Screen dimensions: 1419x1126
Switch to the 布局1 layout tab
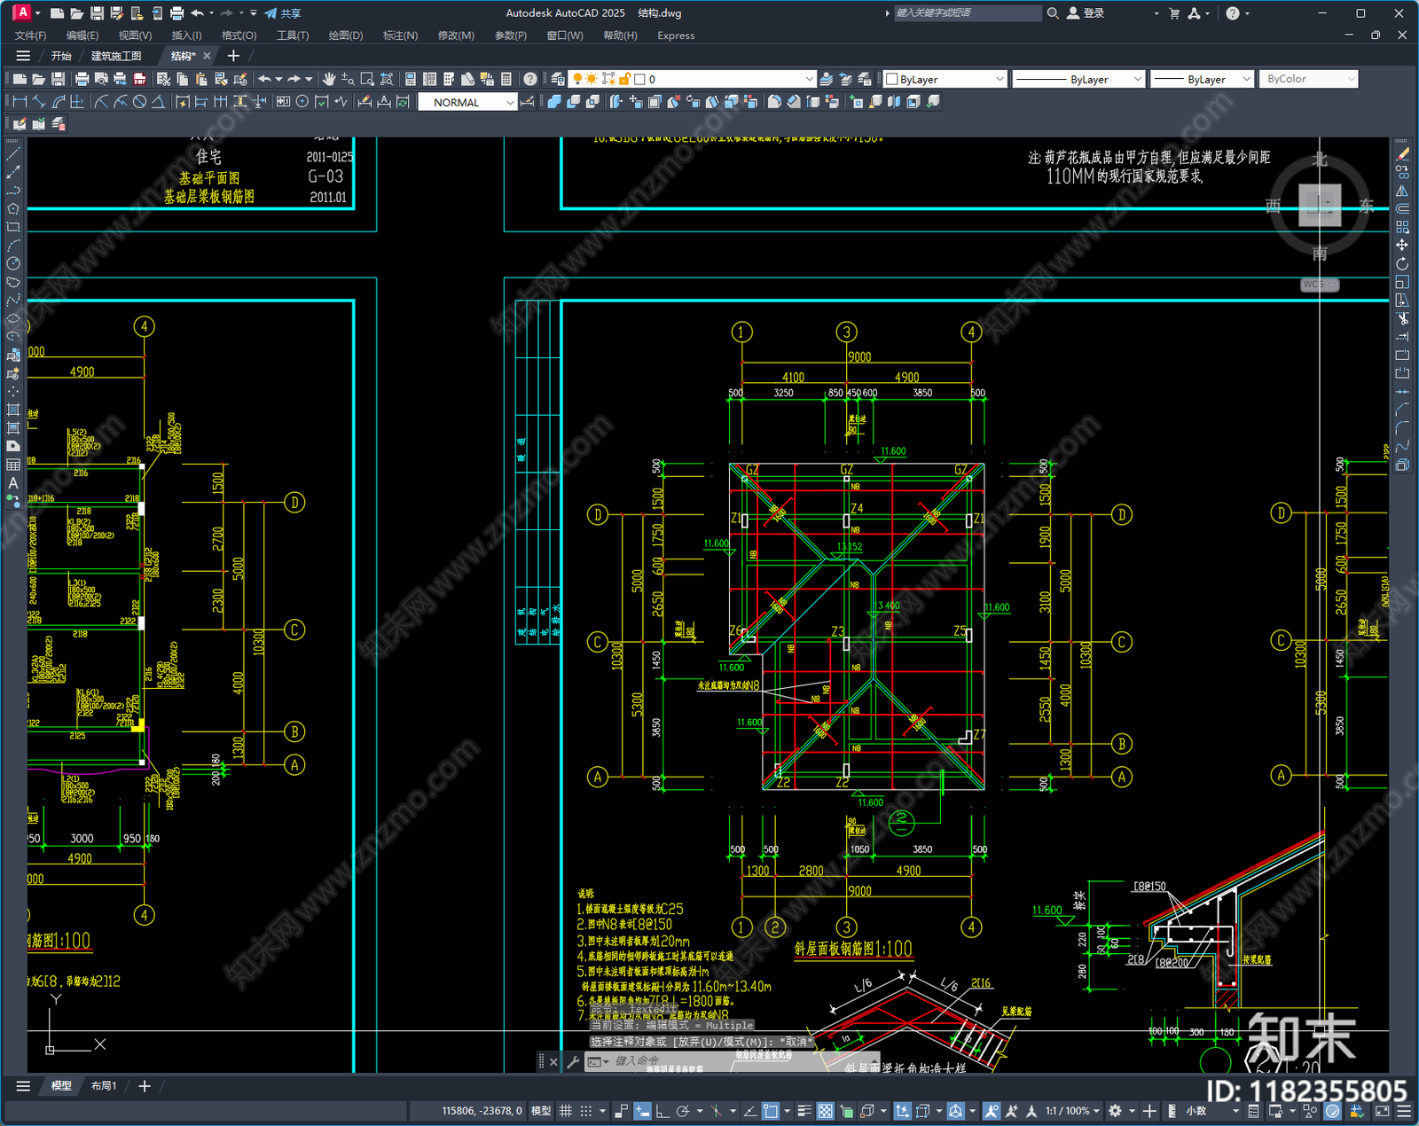[x=104, y=1086]
